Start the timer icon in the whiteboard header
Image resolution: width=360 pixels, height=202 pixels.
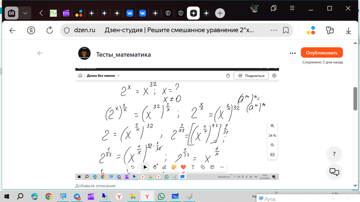click(227, 75)
